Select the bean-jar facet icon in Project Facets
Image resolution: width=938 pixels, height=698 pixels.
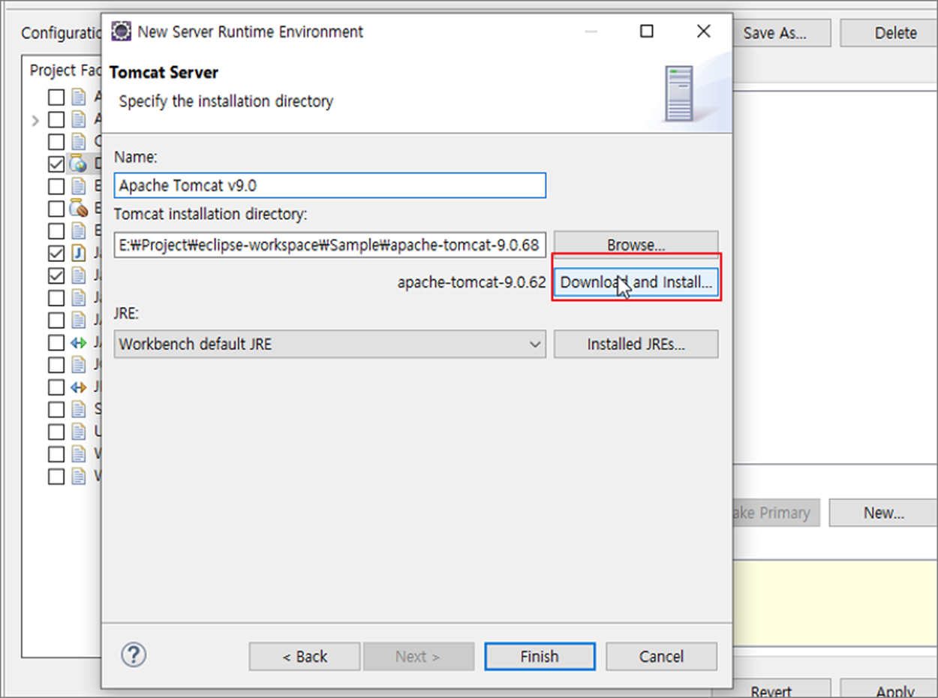78,208
